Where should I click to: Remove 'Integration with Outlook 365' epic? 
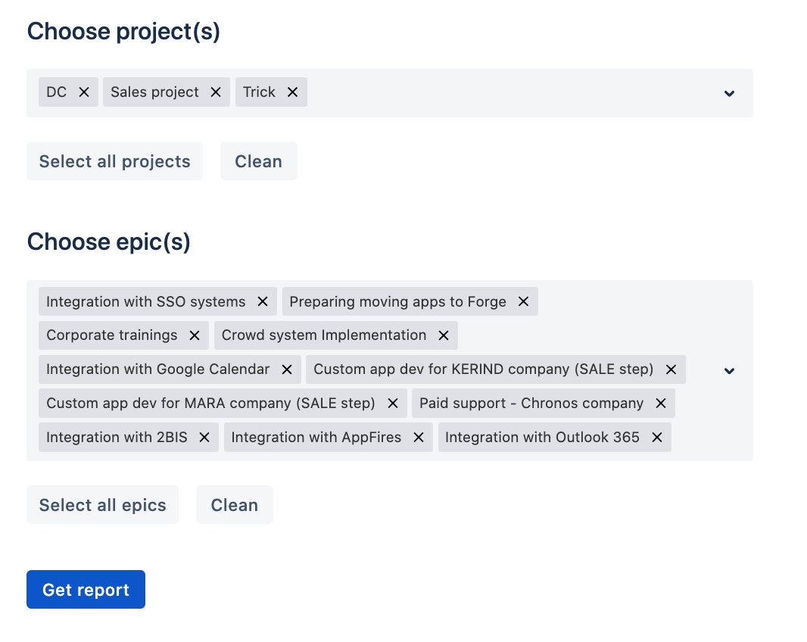coord(657,438)
